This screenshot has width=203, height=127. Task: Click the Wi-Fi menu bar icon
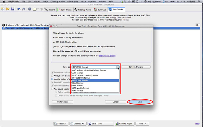coord(145,2)
